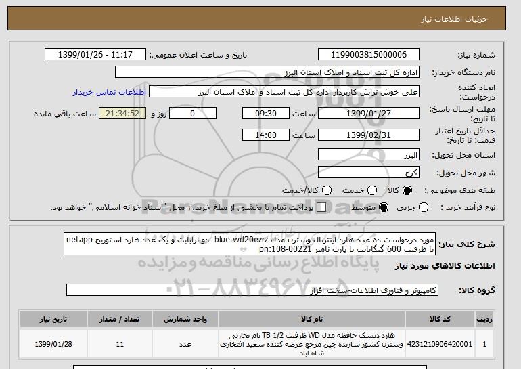The width and height of the screenshot is (521, 369).
Task: Click شرح کلی نیاز label
Action: (x=467, y=244)
